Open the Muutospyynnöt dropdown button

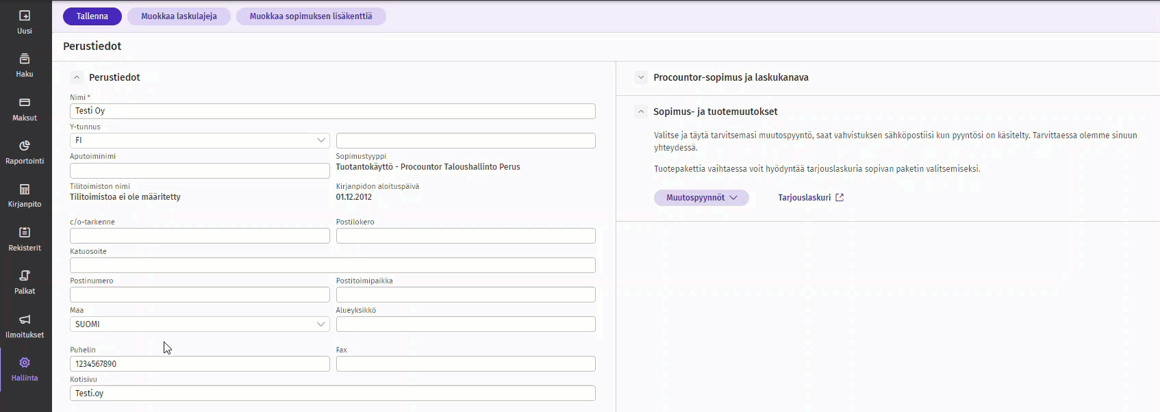pos(701,198)
